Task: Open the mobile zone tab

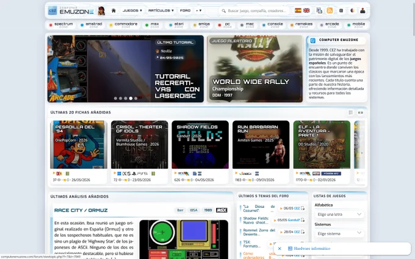Action: (356, 25)
